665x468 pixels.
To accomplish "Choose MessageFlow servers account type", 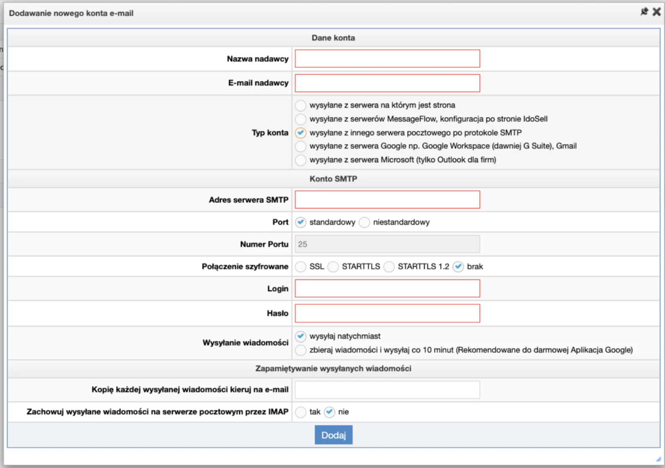I will click(301, 119).
